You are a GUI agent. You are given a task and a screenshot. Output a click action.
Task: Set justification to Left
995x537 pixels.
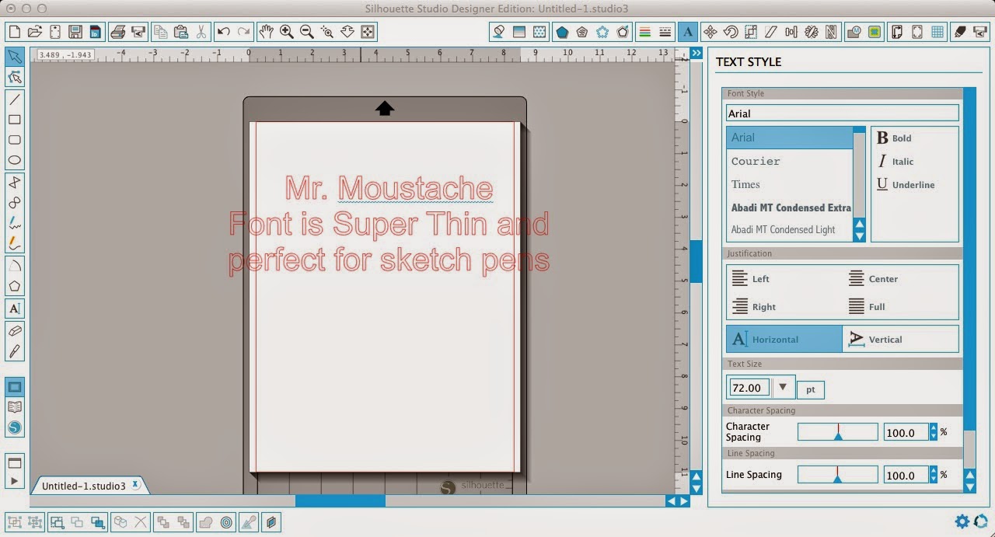pyautogui.click(x=751, y=279)
